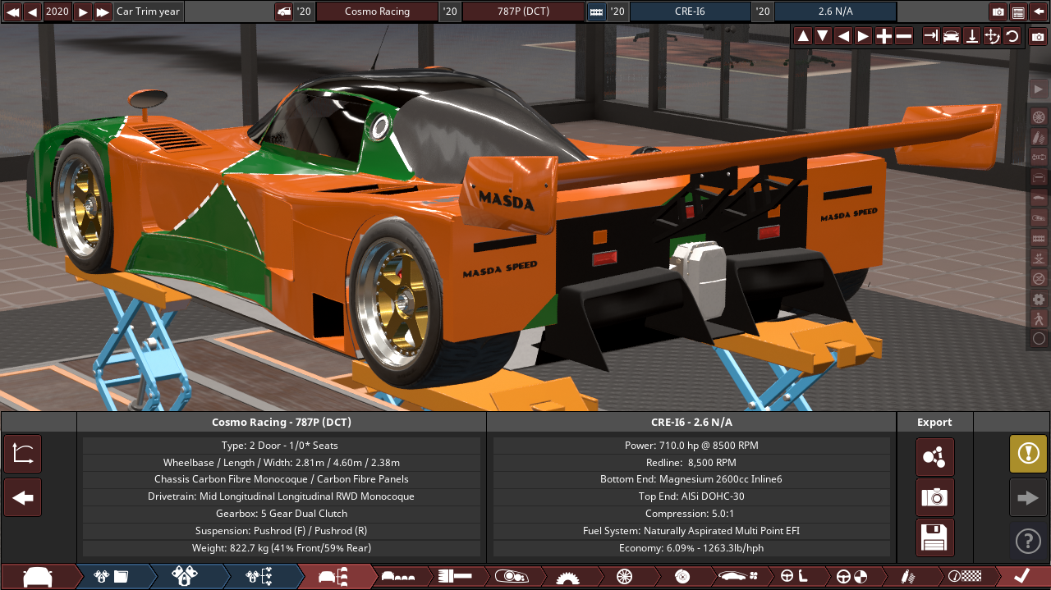This screenshot has width=1051, height=590.
Task: Move camera down with down-arrow button
Action: tap(823, 36)
